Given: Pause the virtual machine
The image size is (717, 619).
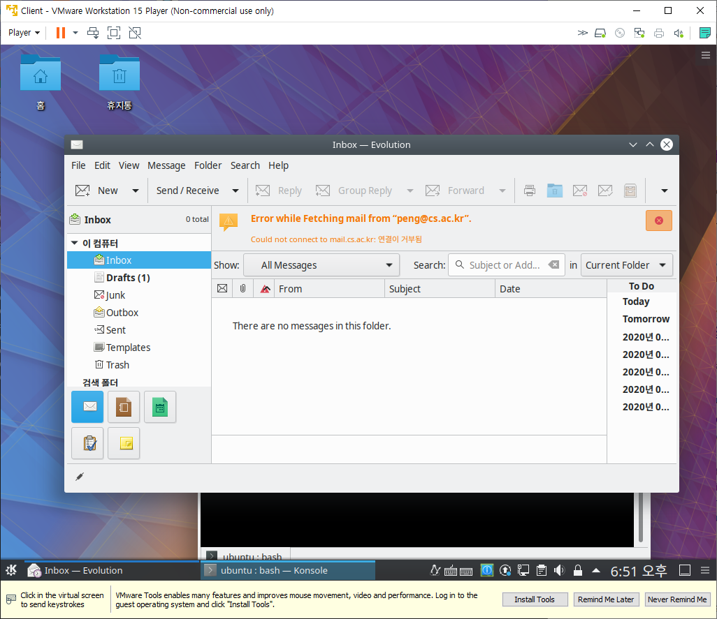Looking at the screenshot, I should (x=60, y=33).
